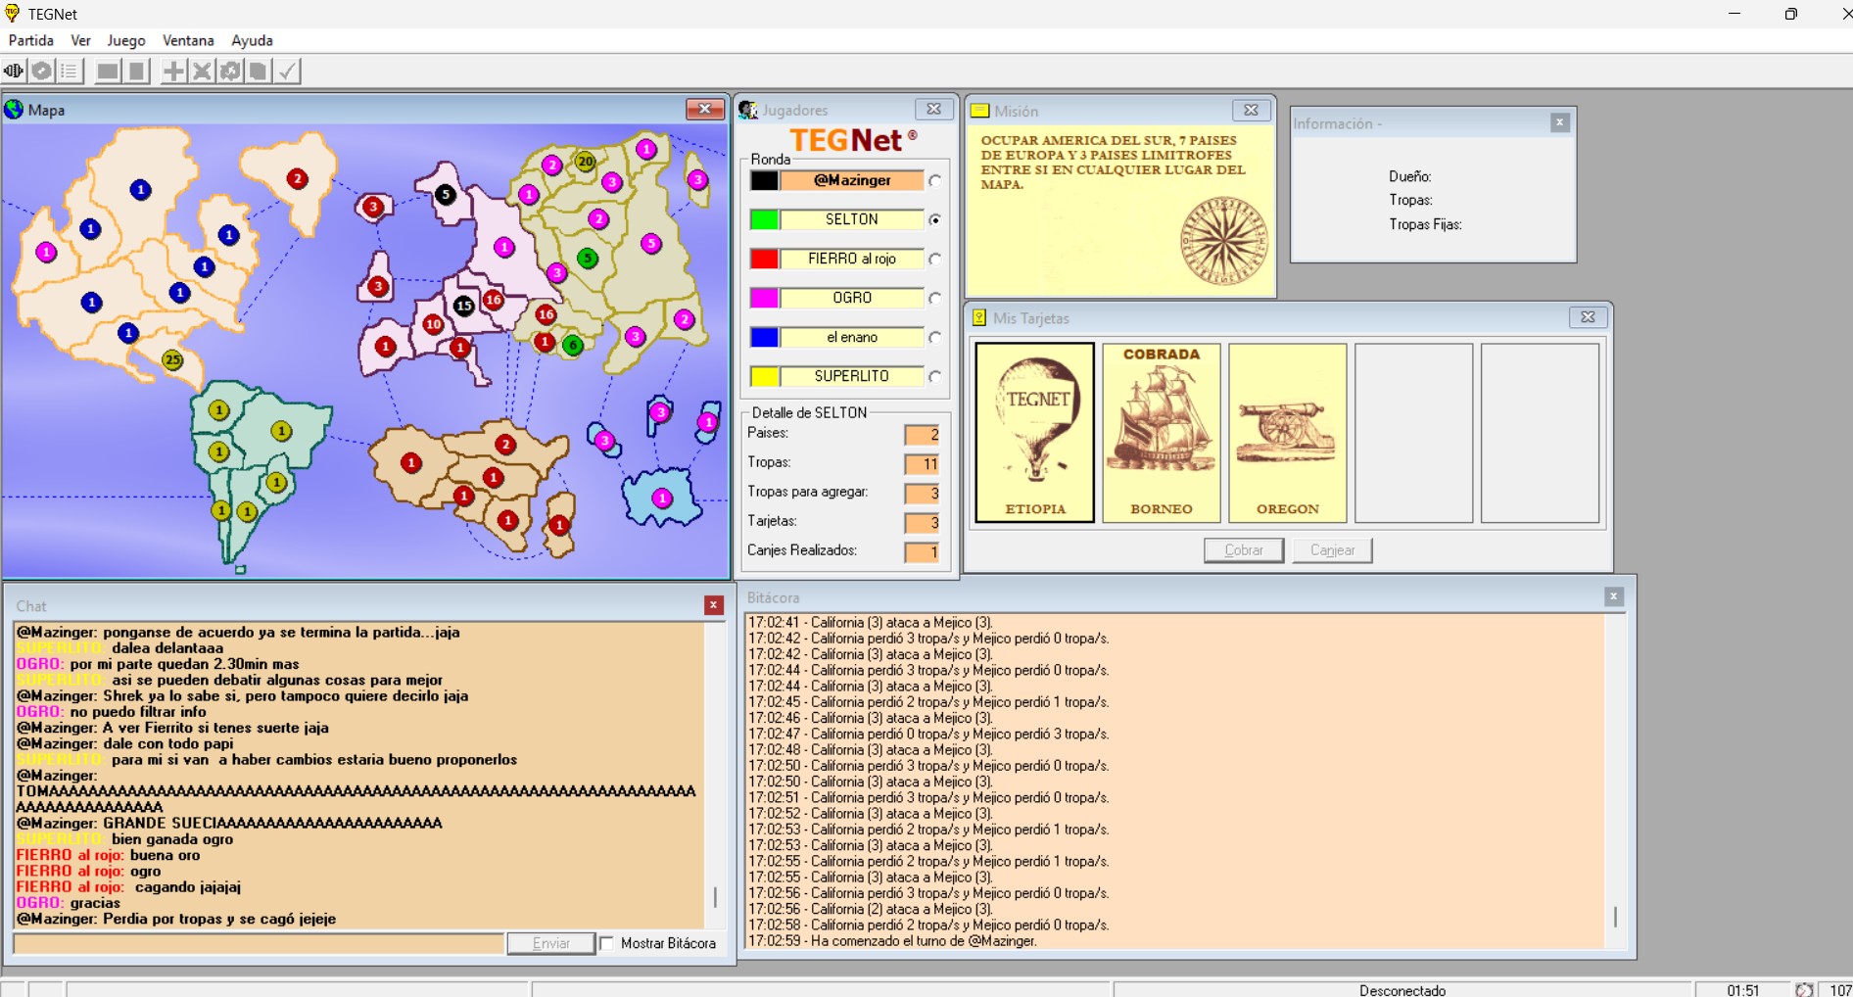Select the radio button beside SUPERLITO

click(935, 377)
